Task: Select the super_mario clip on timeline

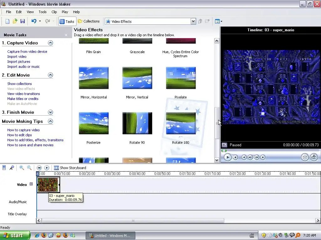Action: pyautogui.click(x=48, y=185)
